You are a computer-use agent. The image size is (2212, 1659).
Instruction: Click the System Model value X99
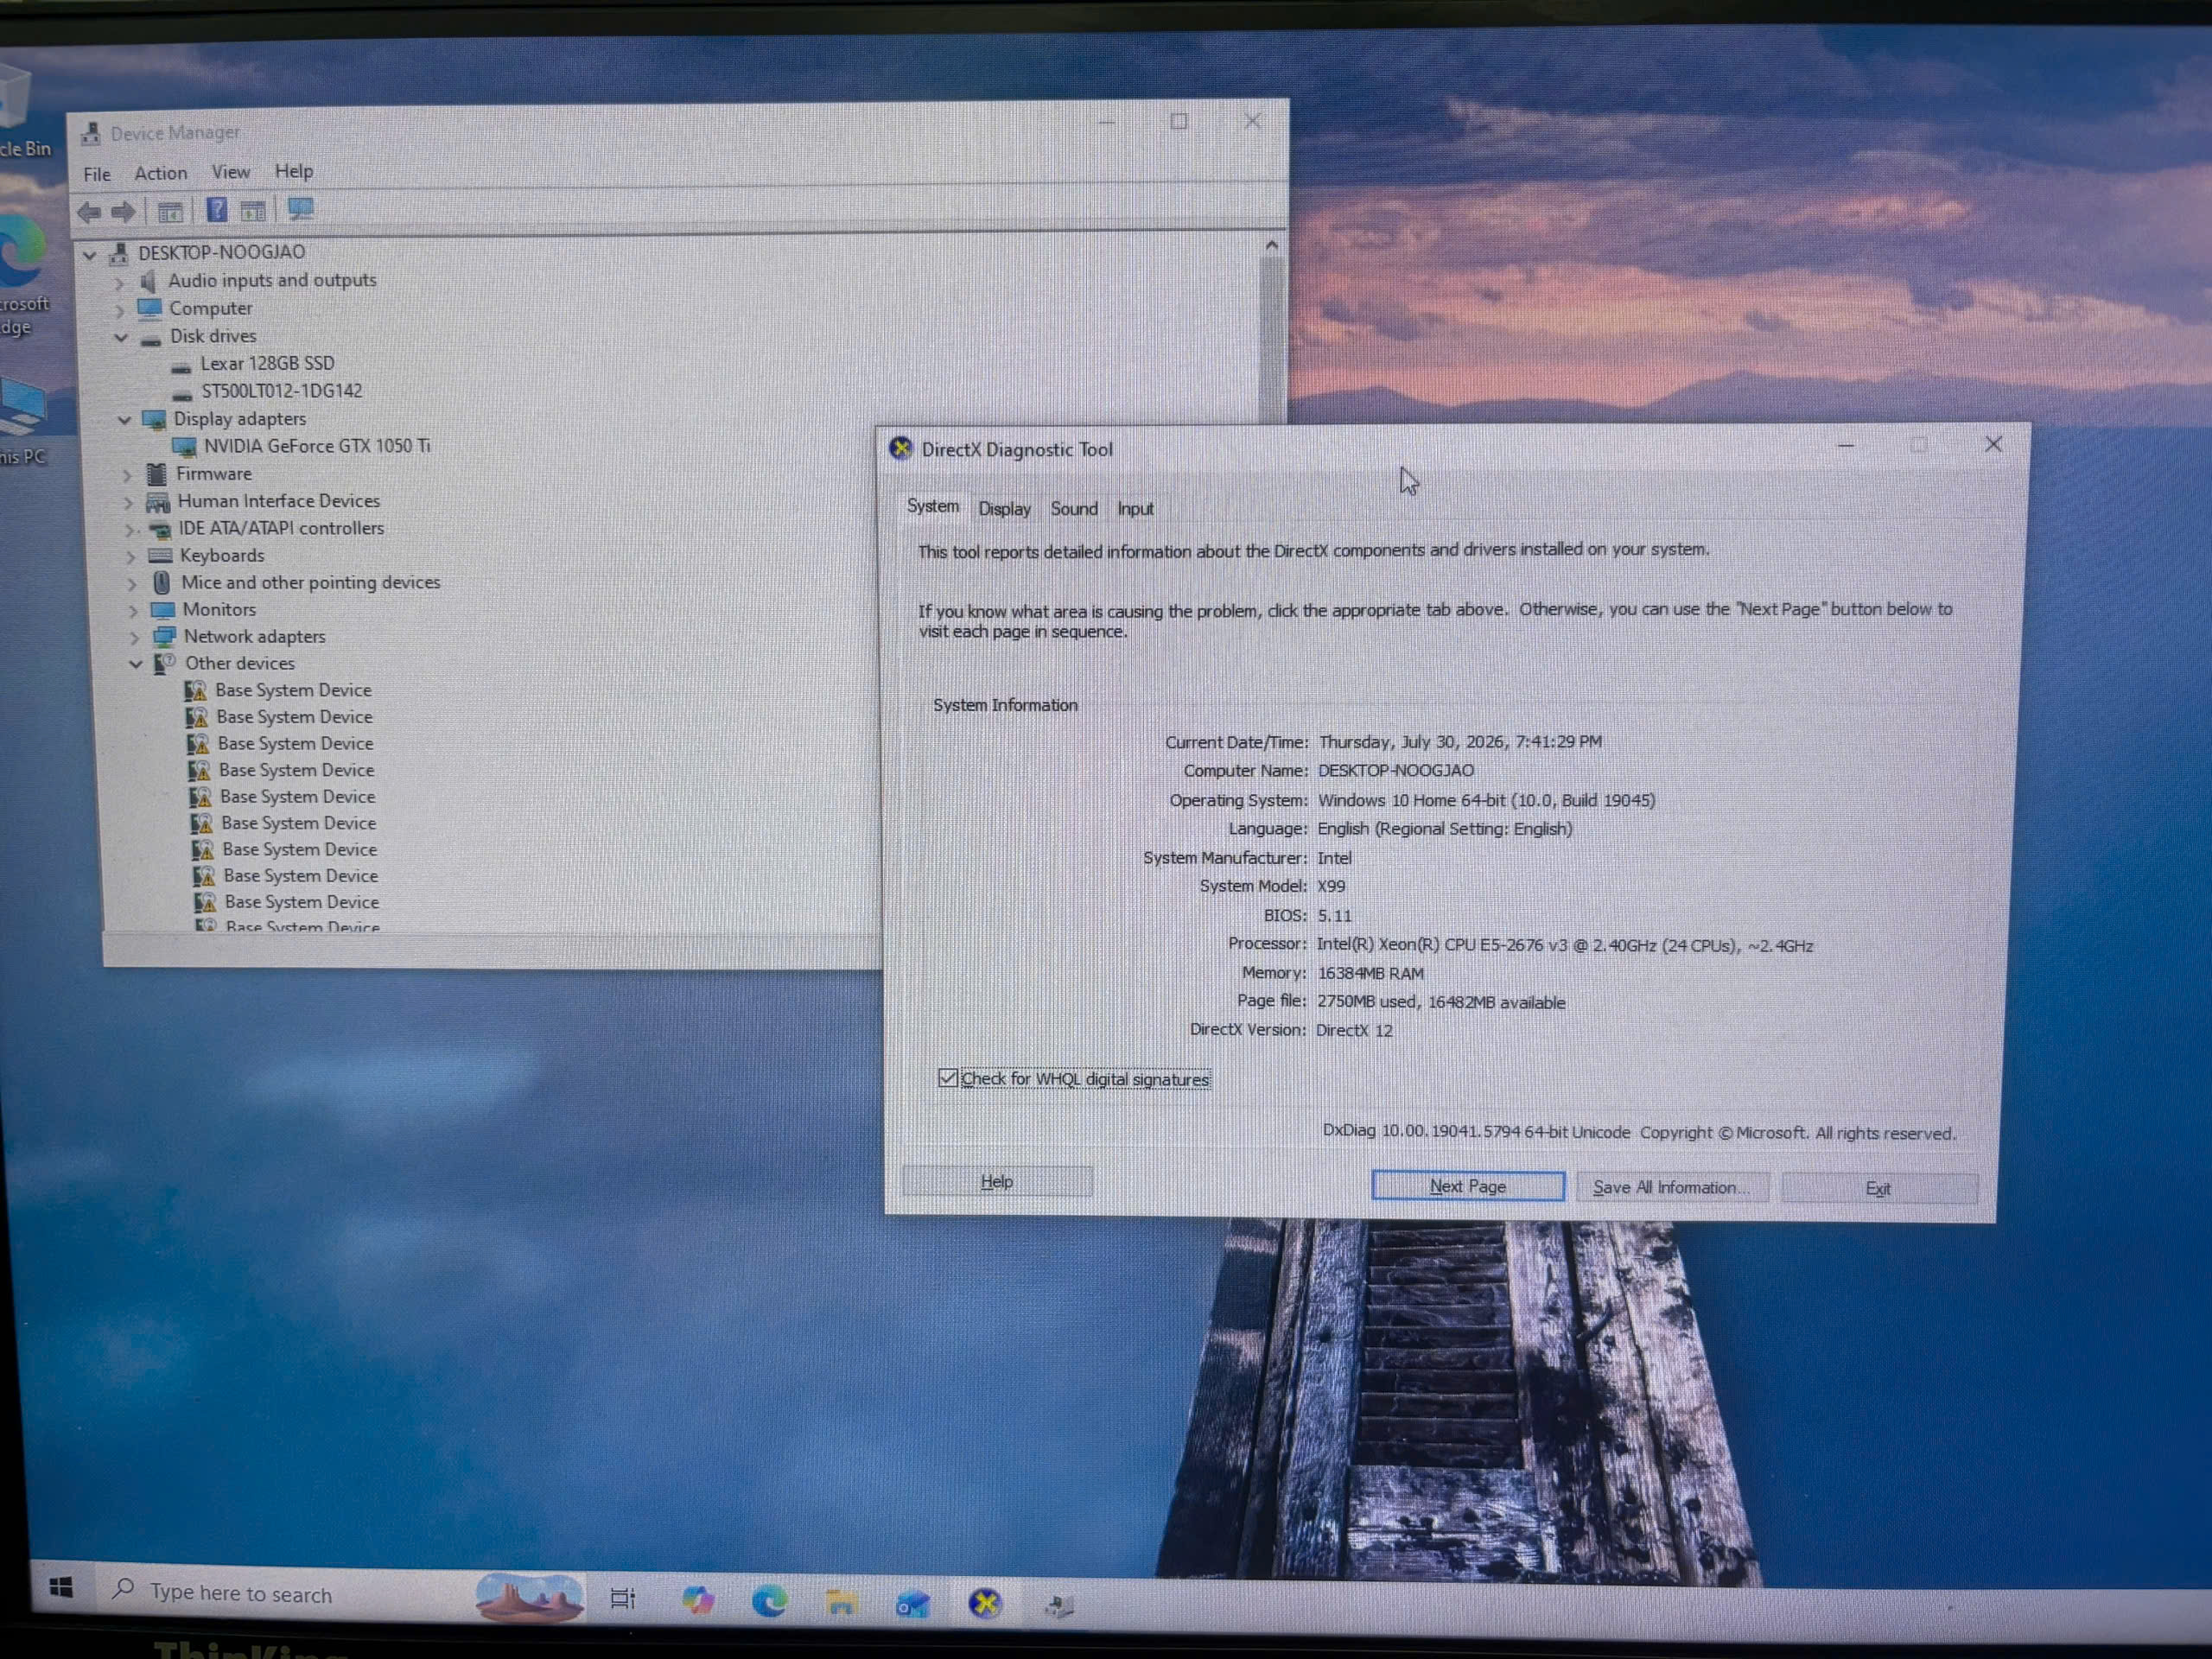pyautogui.click(x=1331, y=887)
